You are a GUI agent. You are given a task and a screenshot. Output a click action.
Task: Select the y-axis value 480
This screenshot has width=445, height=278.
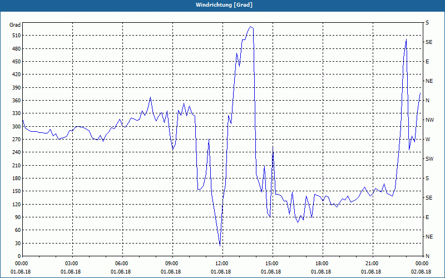17,48
